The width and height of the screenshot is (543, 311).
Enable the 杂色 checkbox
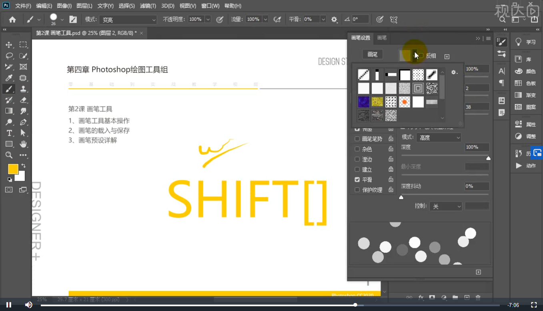coord(357,149)
